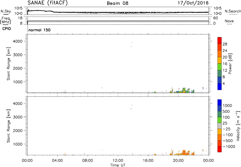Click the blue 1000 m/s velocity band
Viewport: 241px width, 167px height.
click(x=220, y=102)
